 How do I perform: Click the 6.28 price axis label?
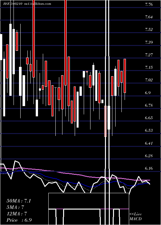coord(149,156)
